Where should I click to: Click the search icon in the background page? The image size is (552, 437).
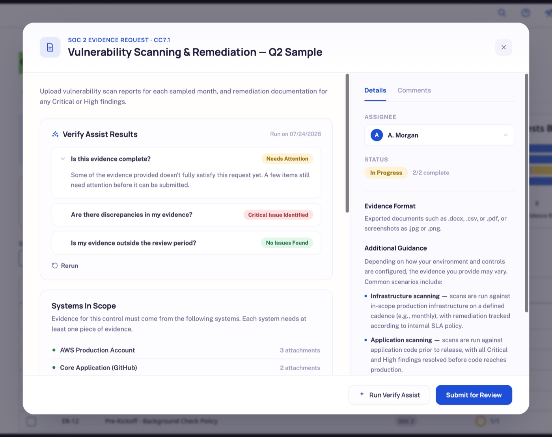pos(502,13)
